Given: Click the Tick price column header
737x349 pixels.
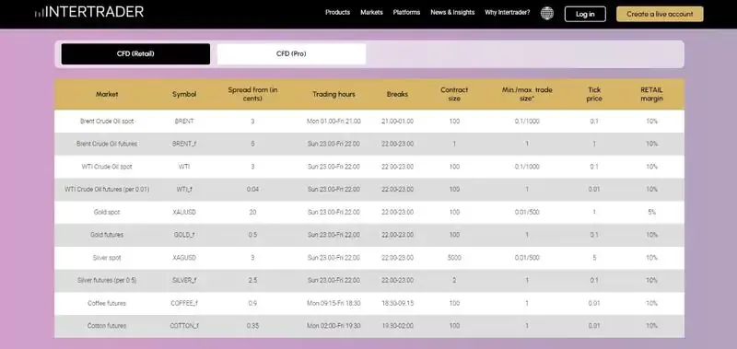Looking at the screenshot, I should pyautogui.click(x=594, y=95).
